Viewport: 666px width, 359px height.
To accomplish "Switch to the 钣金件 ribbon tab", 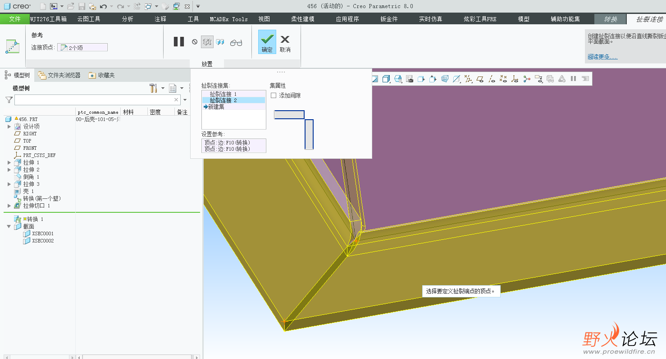I will coord(389,19).
